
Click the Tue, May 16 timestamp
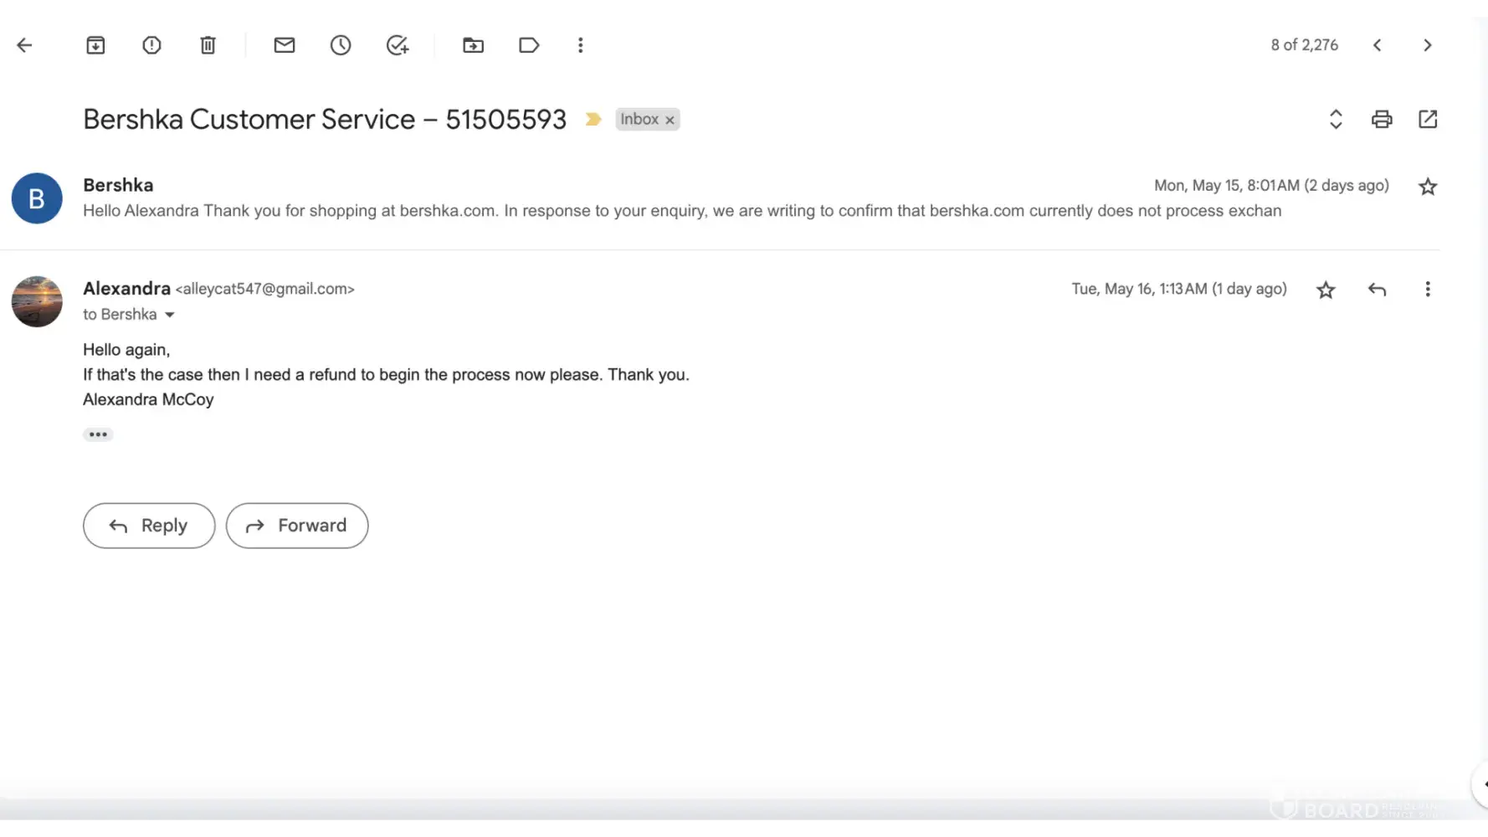coord(1179,289)
